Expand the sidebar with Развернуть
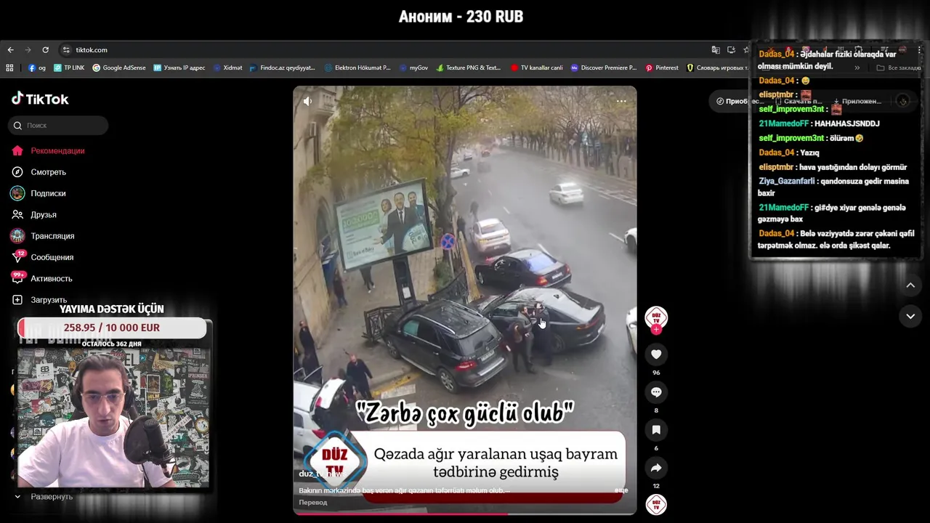The width and height of the screenshot is (930, 523). 44,496
